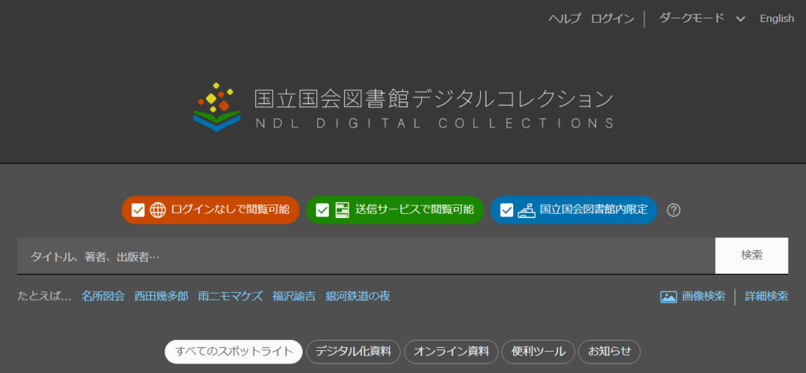Uncheck the 国立国会図書館内限定 checkbox

pos(507,210)
